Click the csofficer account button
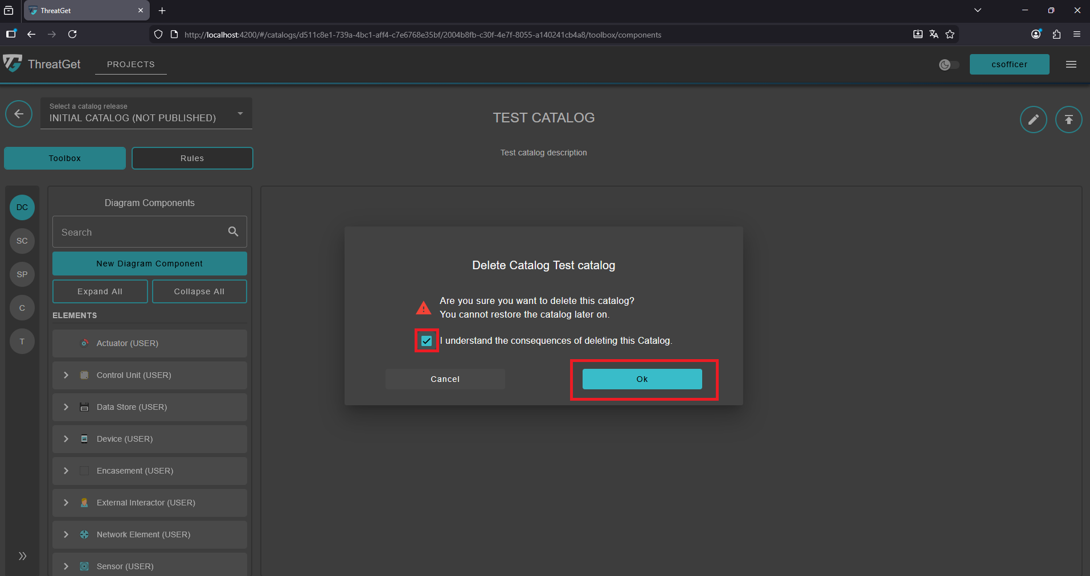The width and height of the screenshot is (1090, 576). [1009, 64]
